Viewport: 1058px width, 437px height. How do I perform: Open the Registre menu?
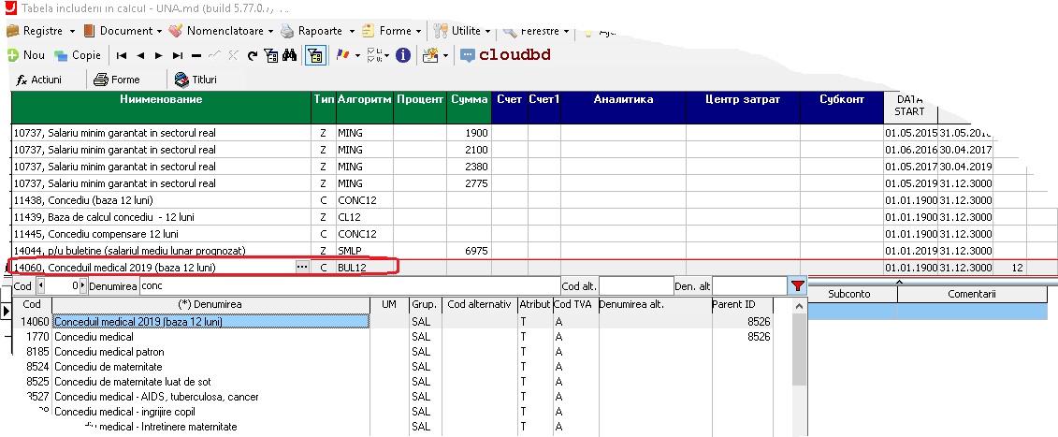tap(41, 31)
